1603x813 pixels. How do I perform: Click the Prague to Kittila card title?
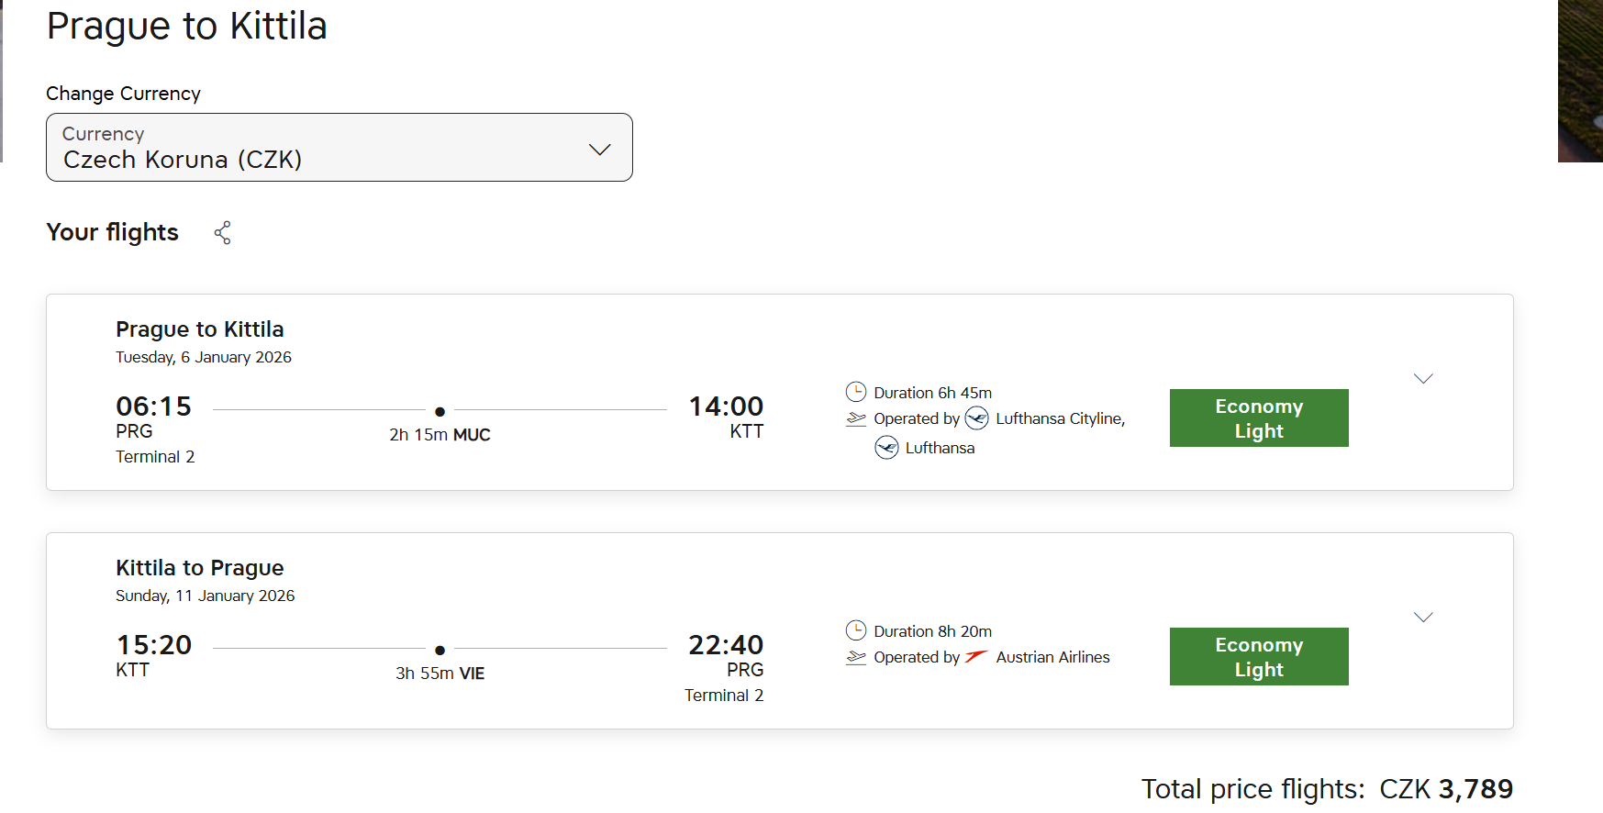[x=199, y=329]
